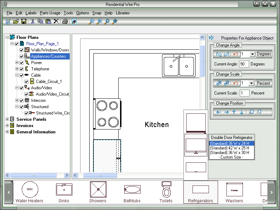
Task: Click the Zoom Out magnifier icon
Action: 92,22
